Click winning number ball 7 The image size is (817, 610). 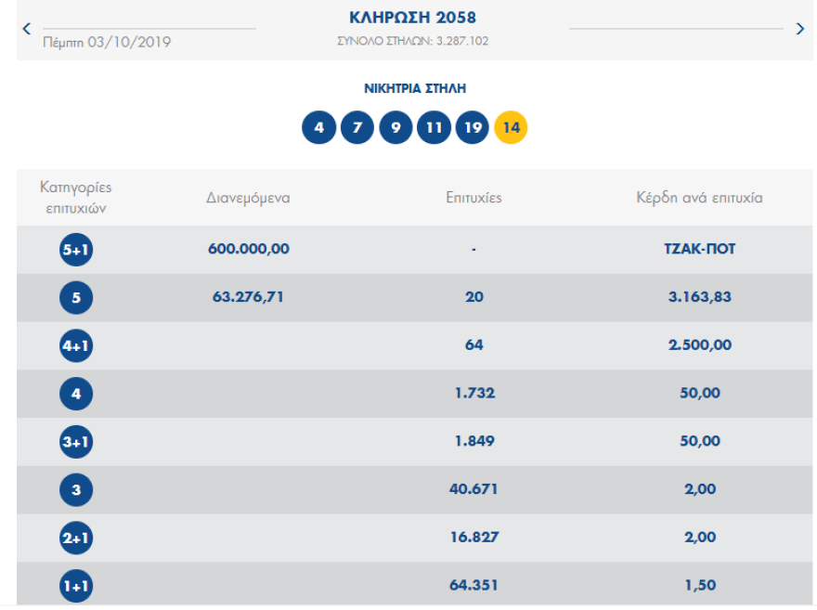coord(357,127)
